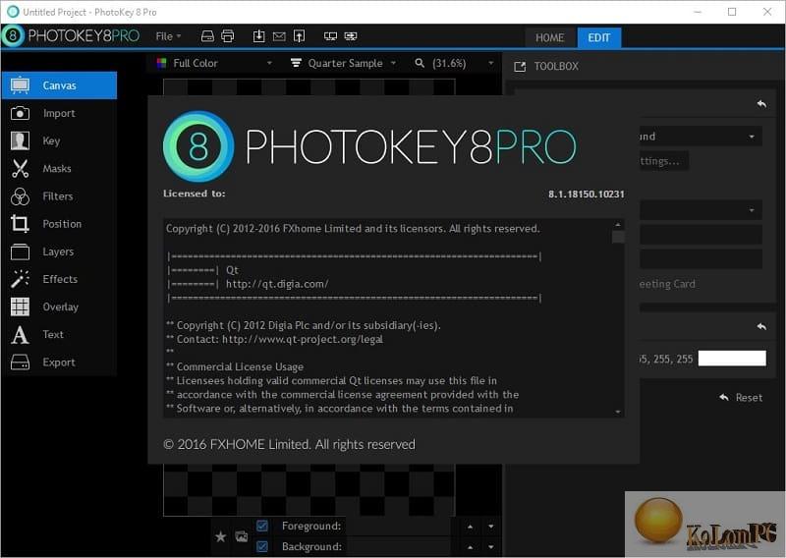Minimize the PhotoKey window

click(698, 12)
